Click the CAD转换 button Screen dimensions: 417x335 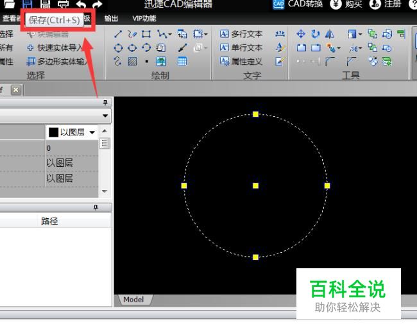[298, 4]
